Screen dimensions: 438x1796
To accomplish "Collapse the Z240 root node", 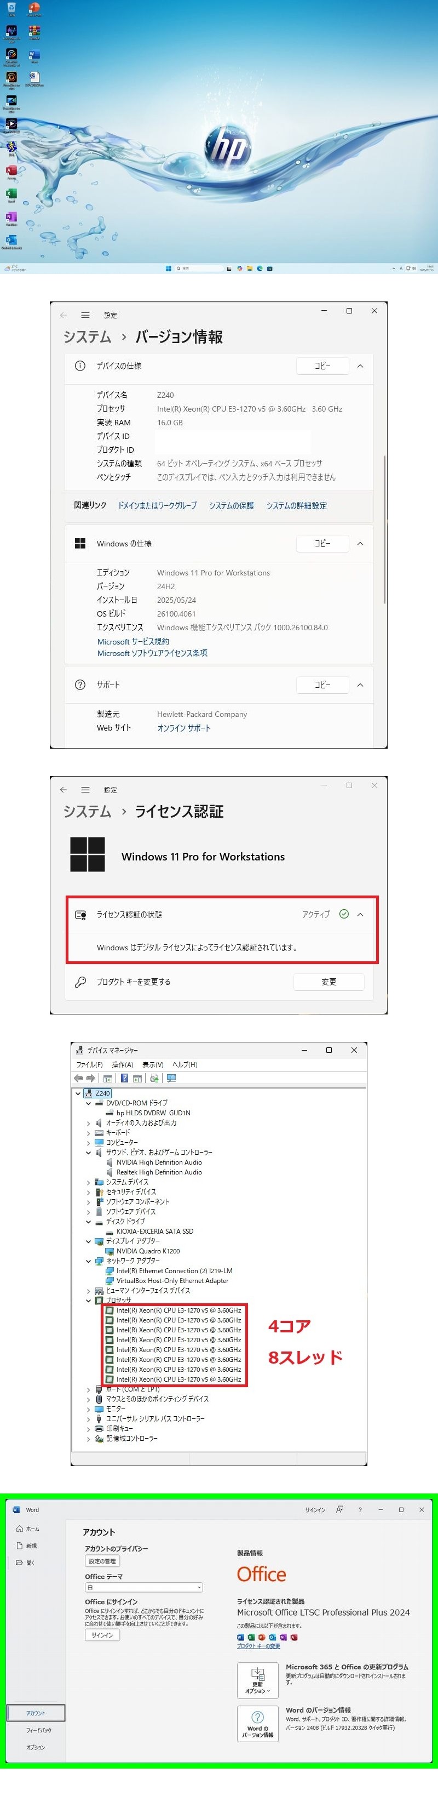I will click(78, 1093).
